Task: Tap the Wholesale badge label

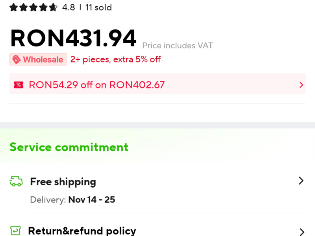Action: 43,59
